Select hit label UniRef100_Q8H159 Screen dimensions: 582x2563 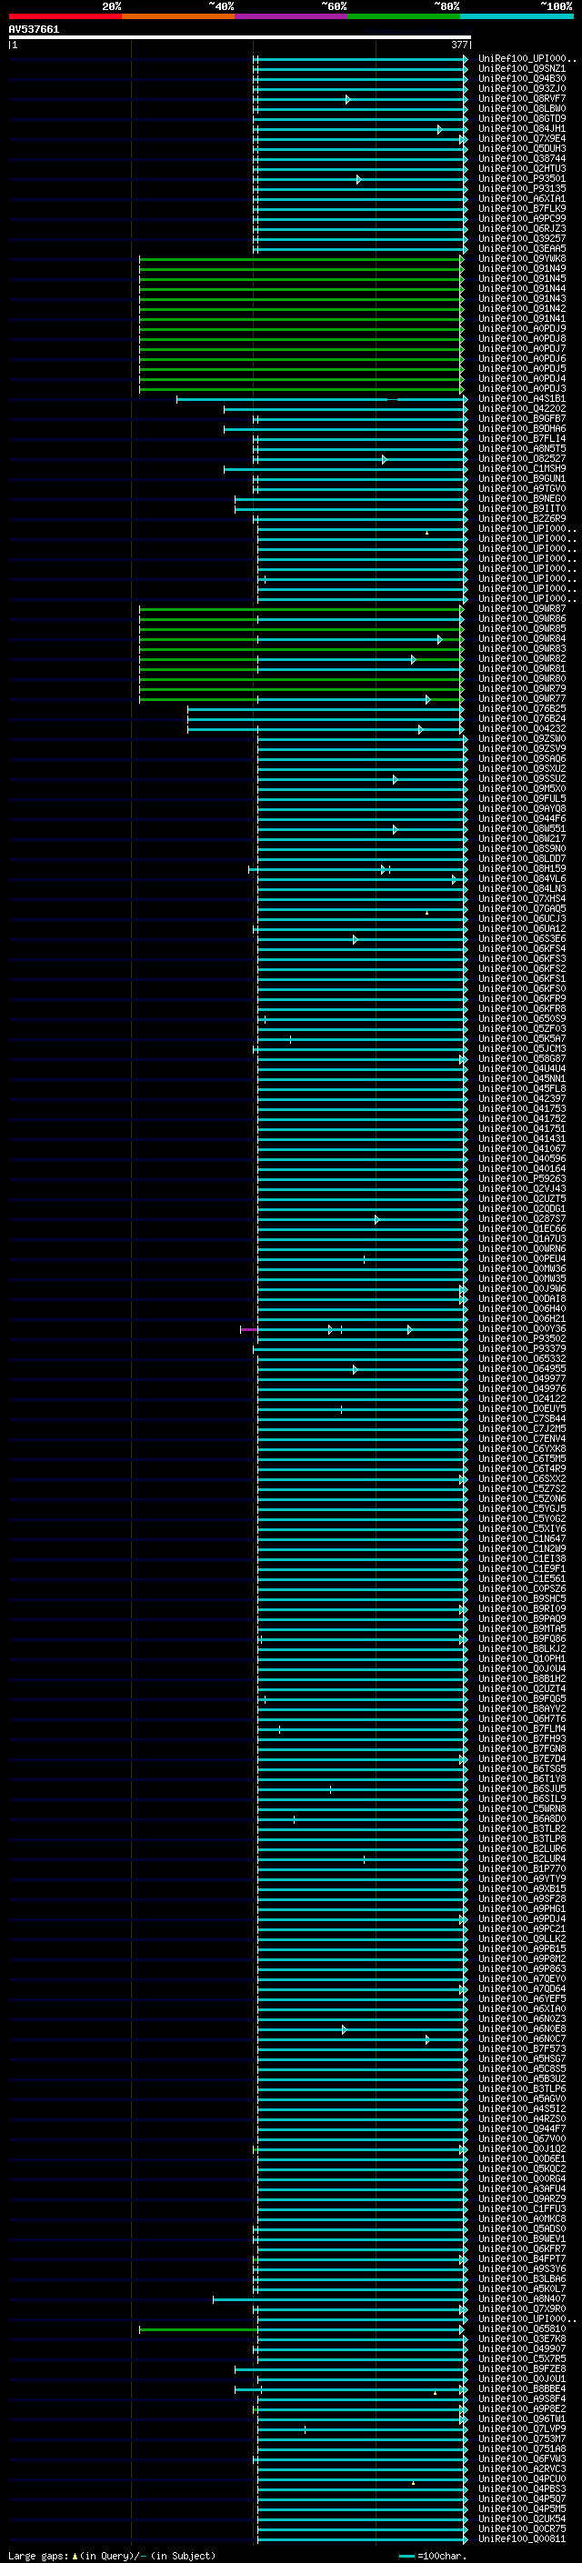(x=522, y=869)
